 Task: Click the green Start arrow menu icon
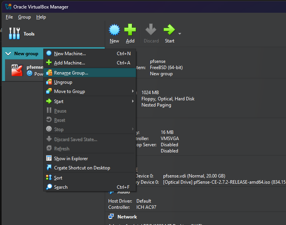click(49, 101)
